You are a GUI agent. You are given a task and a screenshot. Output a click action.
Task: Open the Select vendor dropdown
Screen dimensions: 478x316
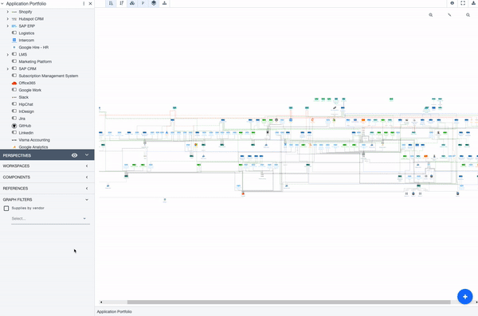[50, 219]
